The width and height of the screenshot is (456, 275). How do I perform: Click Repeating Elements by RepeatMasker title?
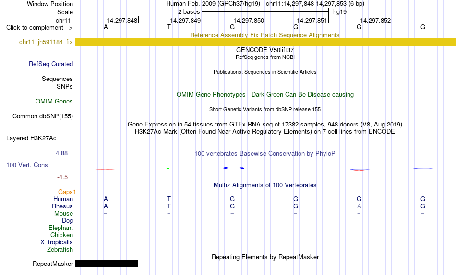pyautogui.click(x=265, y=257)
